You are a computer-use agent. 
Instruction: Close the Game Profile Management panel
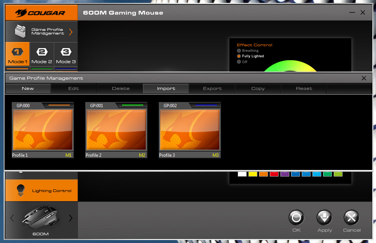click(x=364, y=78)
